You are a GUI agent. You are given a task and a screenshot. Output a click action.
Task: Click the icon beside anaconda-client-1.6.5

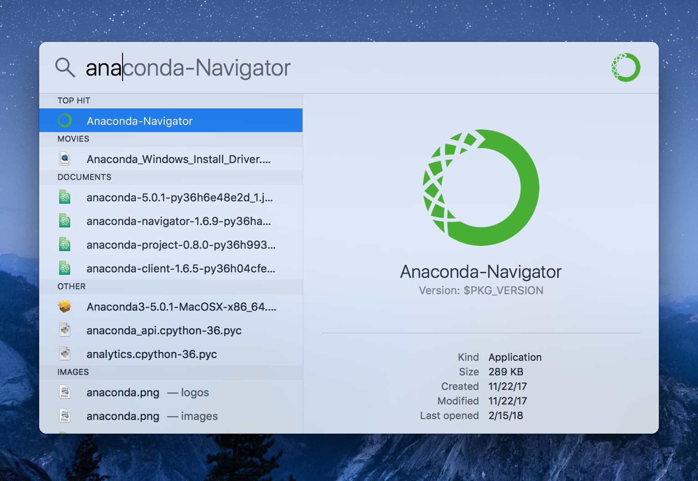[65, 268]
